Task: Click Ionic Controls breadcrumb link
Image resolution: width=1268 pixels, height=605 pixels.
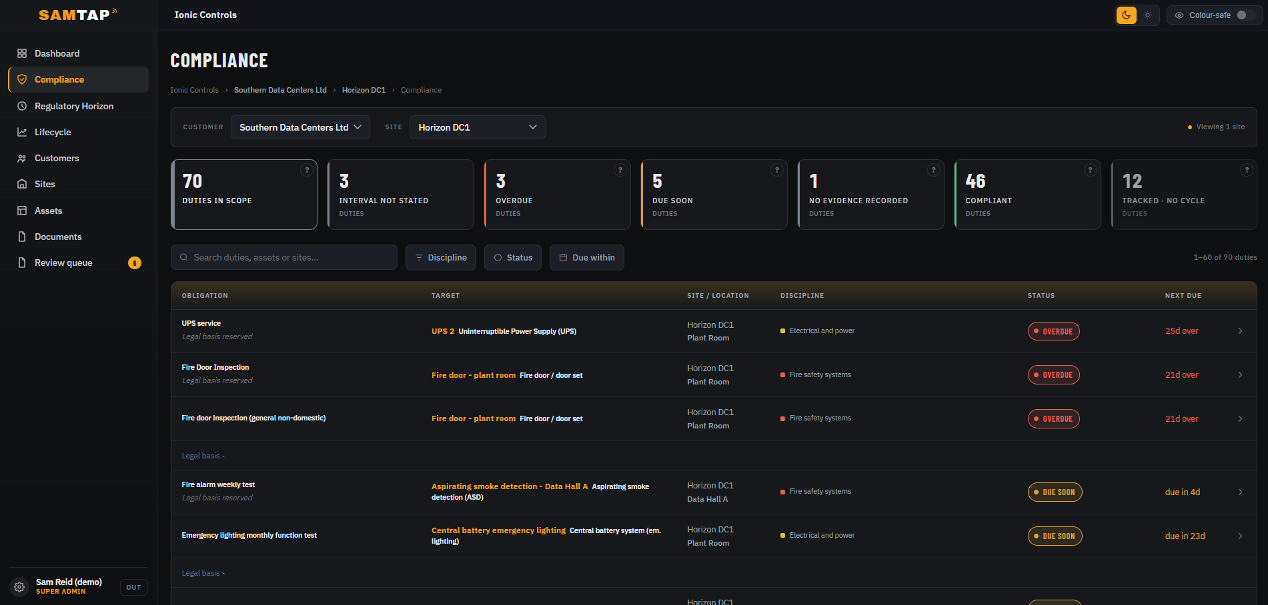Action: tap(194, 90)
